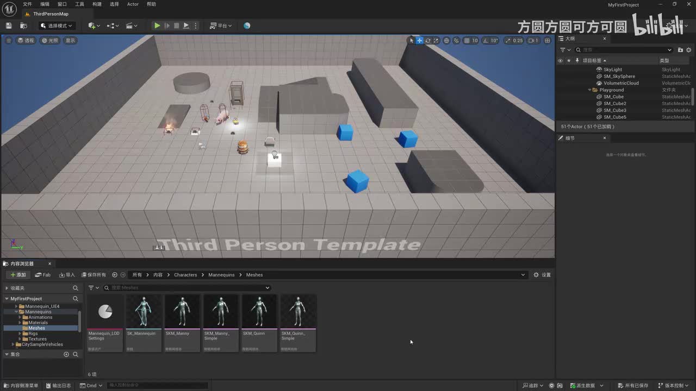Click the 添加 add button in Content Browser
The image size is (696, 391).
(18, 275)
